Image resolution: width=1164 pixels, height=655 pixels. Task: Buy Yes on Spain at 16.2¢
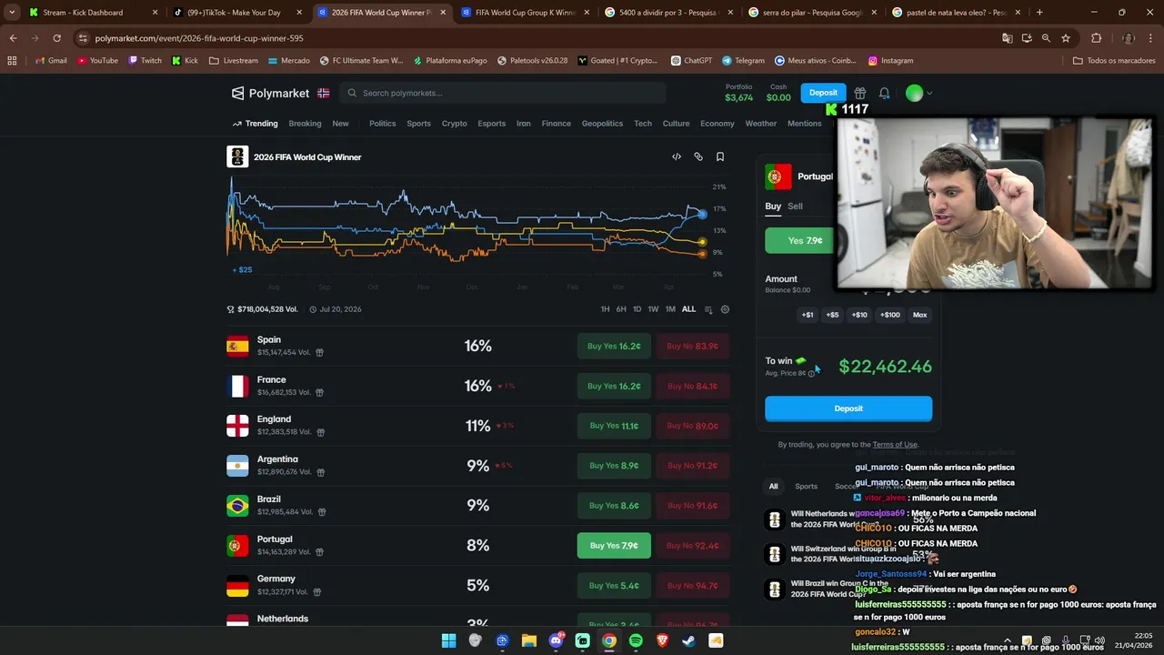pos(614,346)
